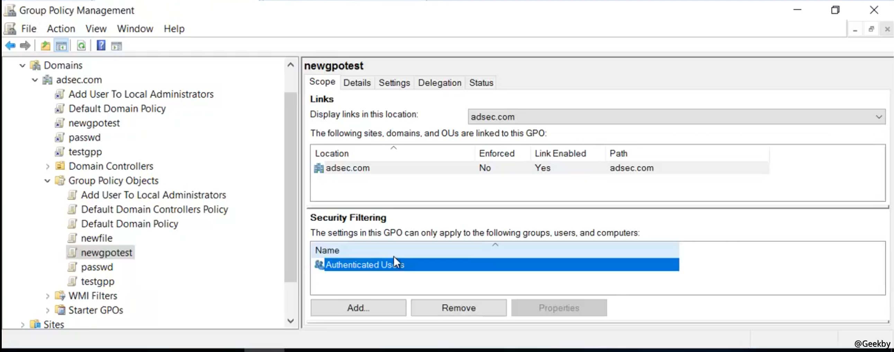Open the Help toolbar icon

(x=101, y=46)
